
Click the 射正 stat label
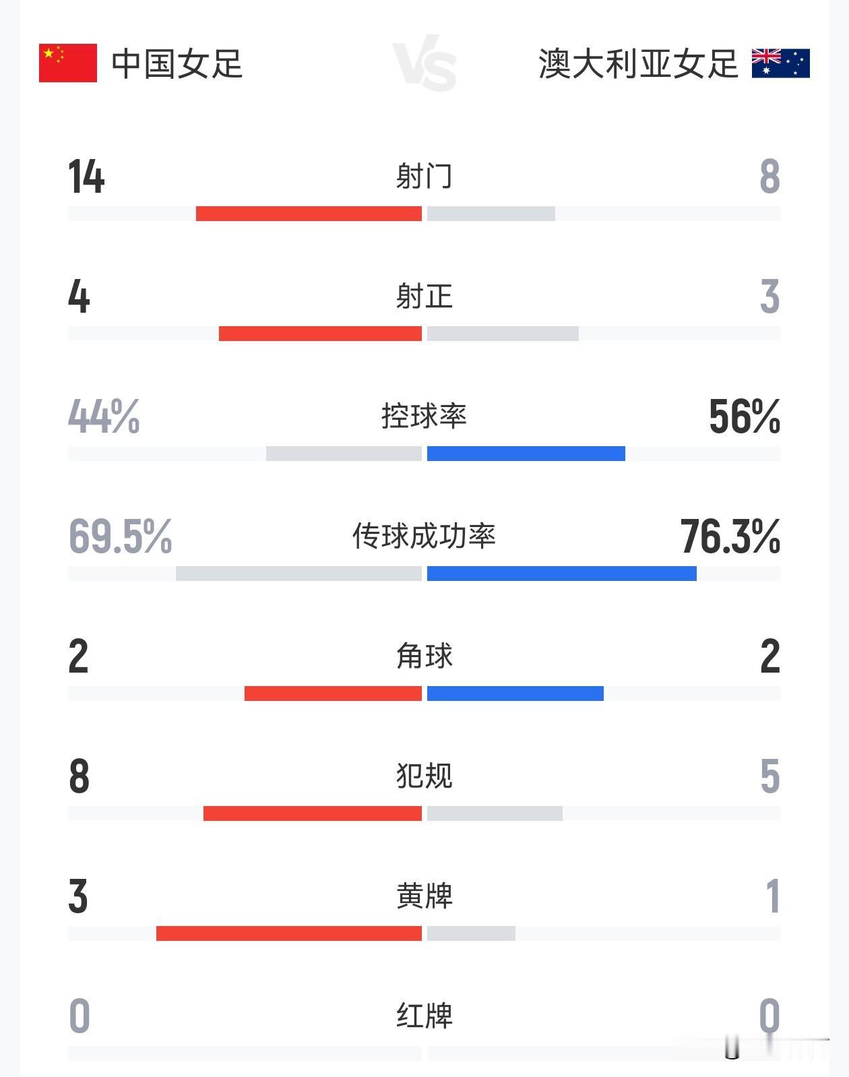[x=424, y=297]
